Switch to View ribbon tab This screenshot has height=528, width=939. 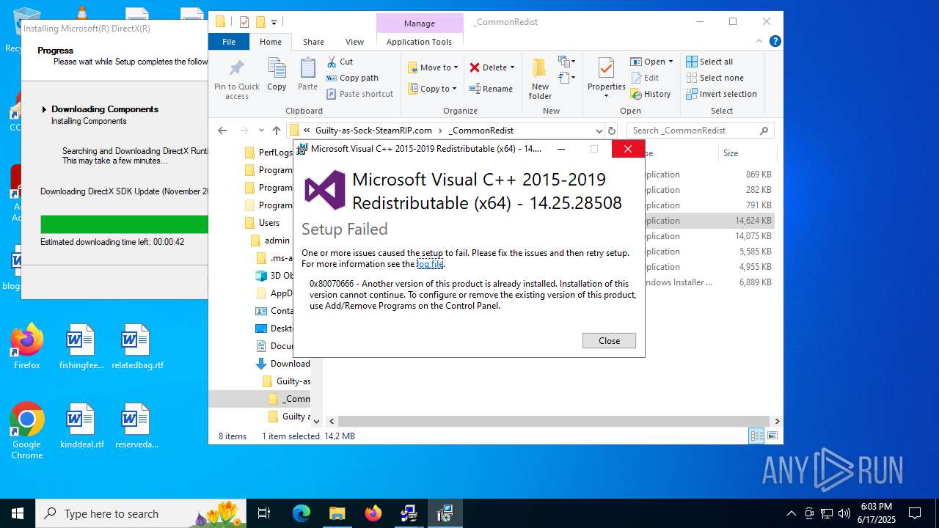354,42
